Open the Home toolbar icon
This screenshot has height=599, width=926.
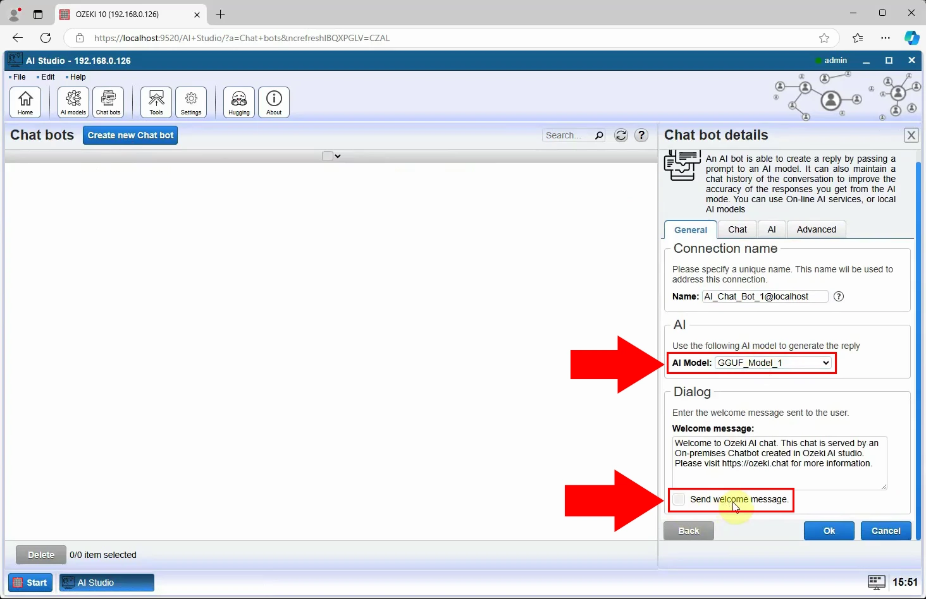click(x=25, y=102)
